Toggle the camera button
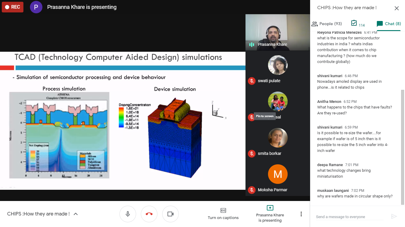 click(170, 214)
